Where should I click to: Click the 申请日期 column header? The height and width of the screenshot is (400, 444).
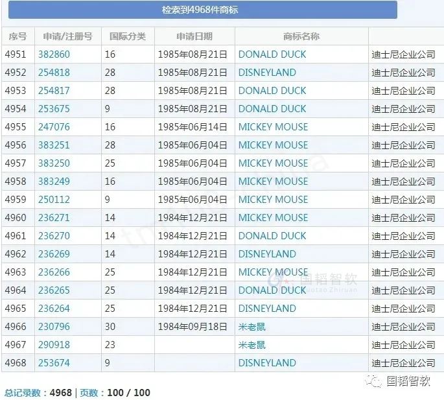coord(194,36)
